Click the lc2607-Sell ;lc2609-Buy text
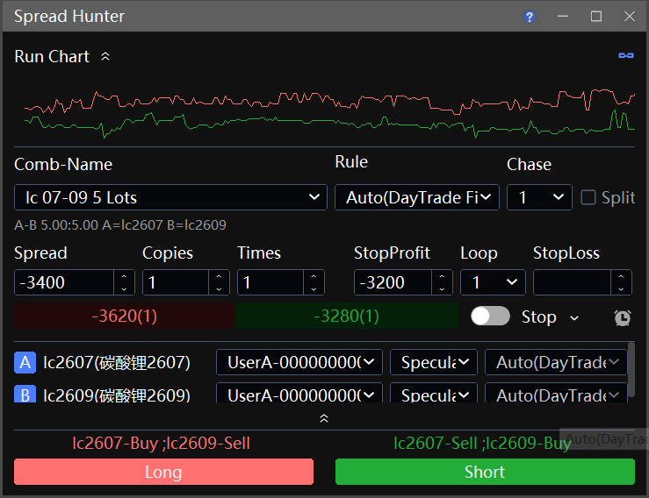The height and width of the screenshot is (498, 649). coord(482,443)
